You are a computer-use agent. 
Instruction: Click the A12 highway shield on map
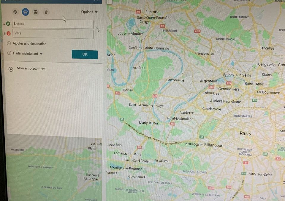coord(140,147)
